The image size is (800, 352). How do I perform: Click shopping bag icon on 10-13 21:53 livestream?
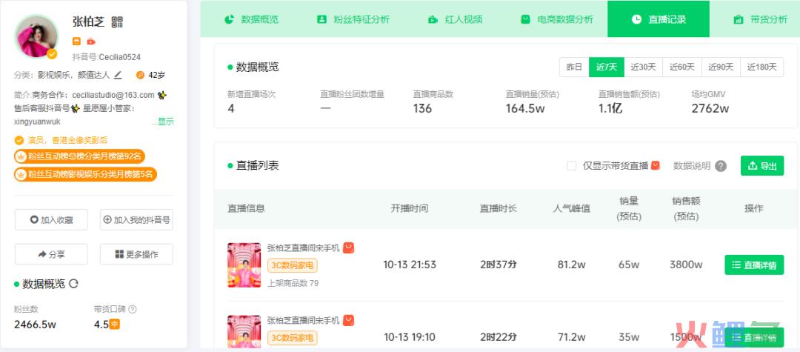348,248
